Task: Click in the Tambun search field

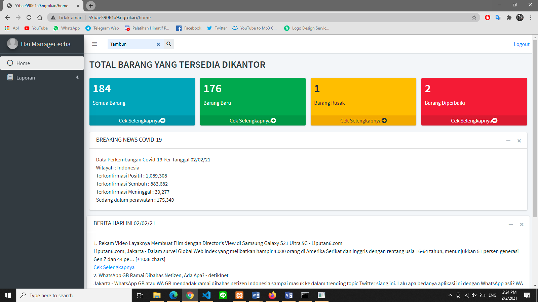Action: coord(132,44)
